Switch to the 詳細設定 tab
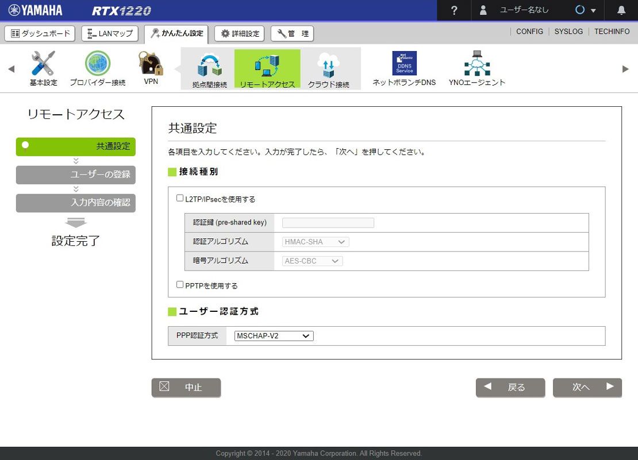Screen dimensions: 638x460 coord(240,33)
